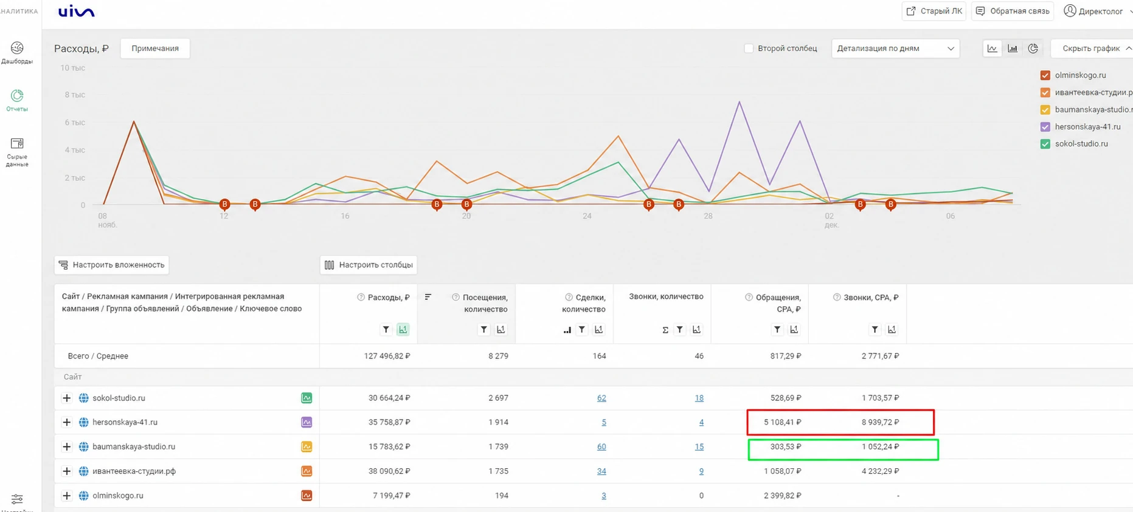Open deals link 62 for sokol-studio.ru
Viewport: 1133px width, 512px height.
(601, 398)
